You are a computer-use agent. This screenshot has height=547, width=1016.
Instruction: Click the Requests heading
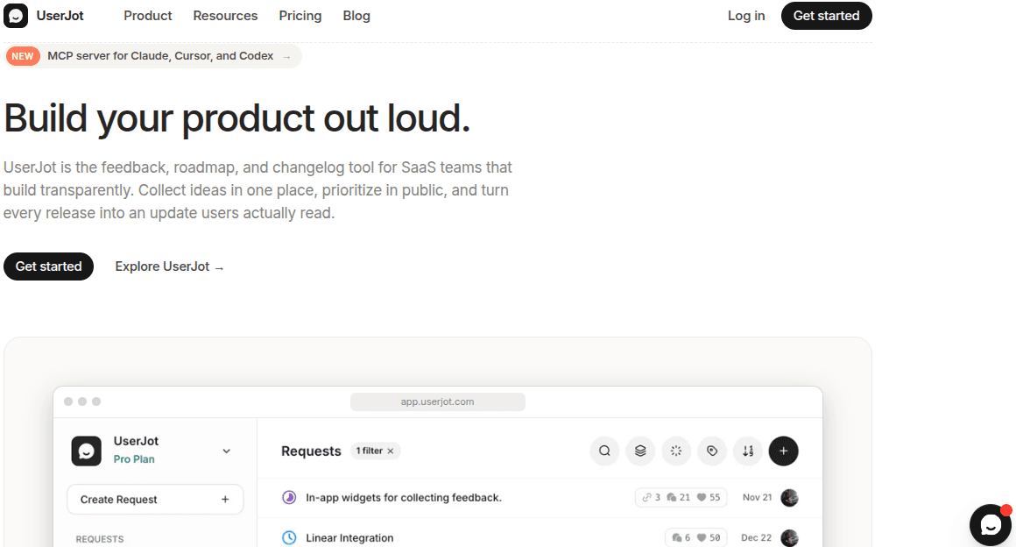(311, 451)
